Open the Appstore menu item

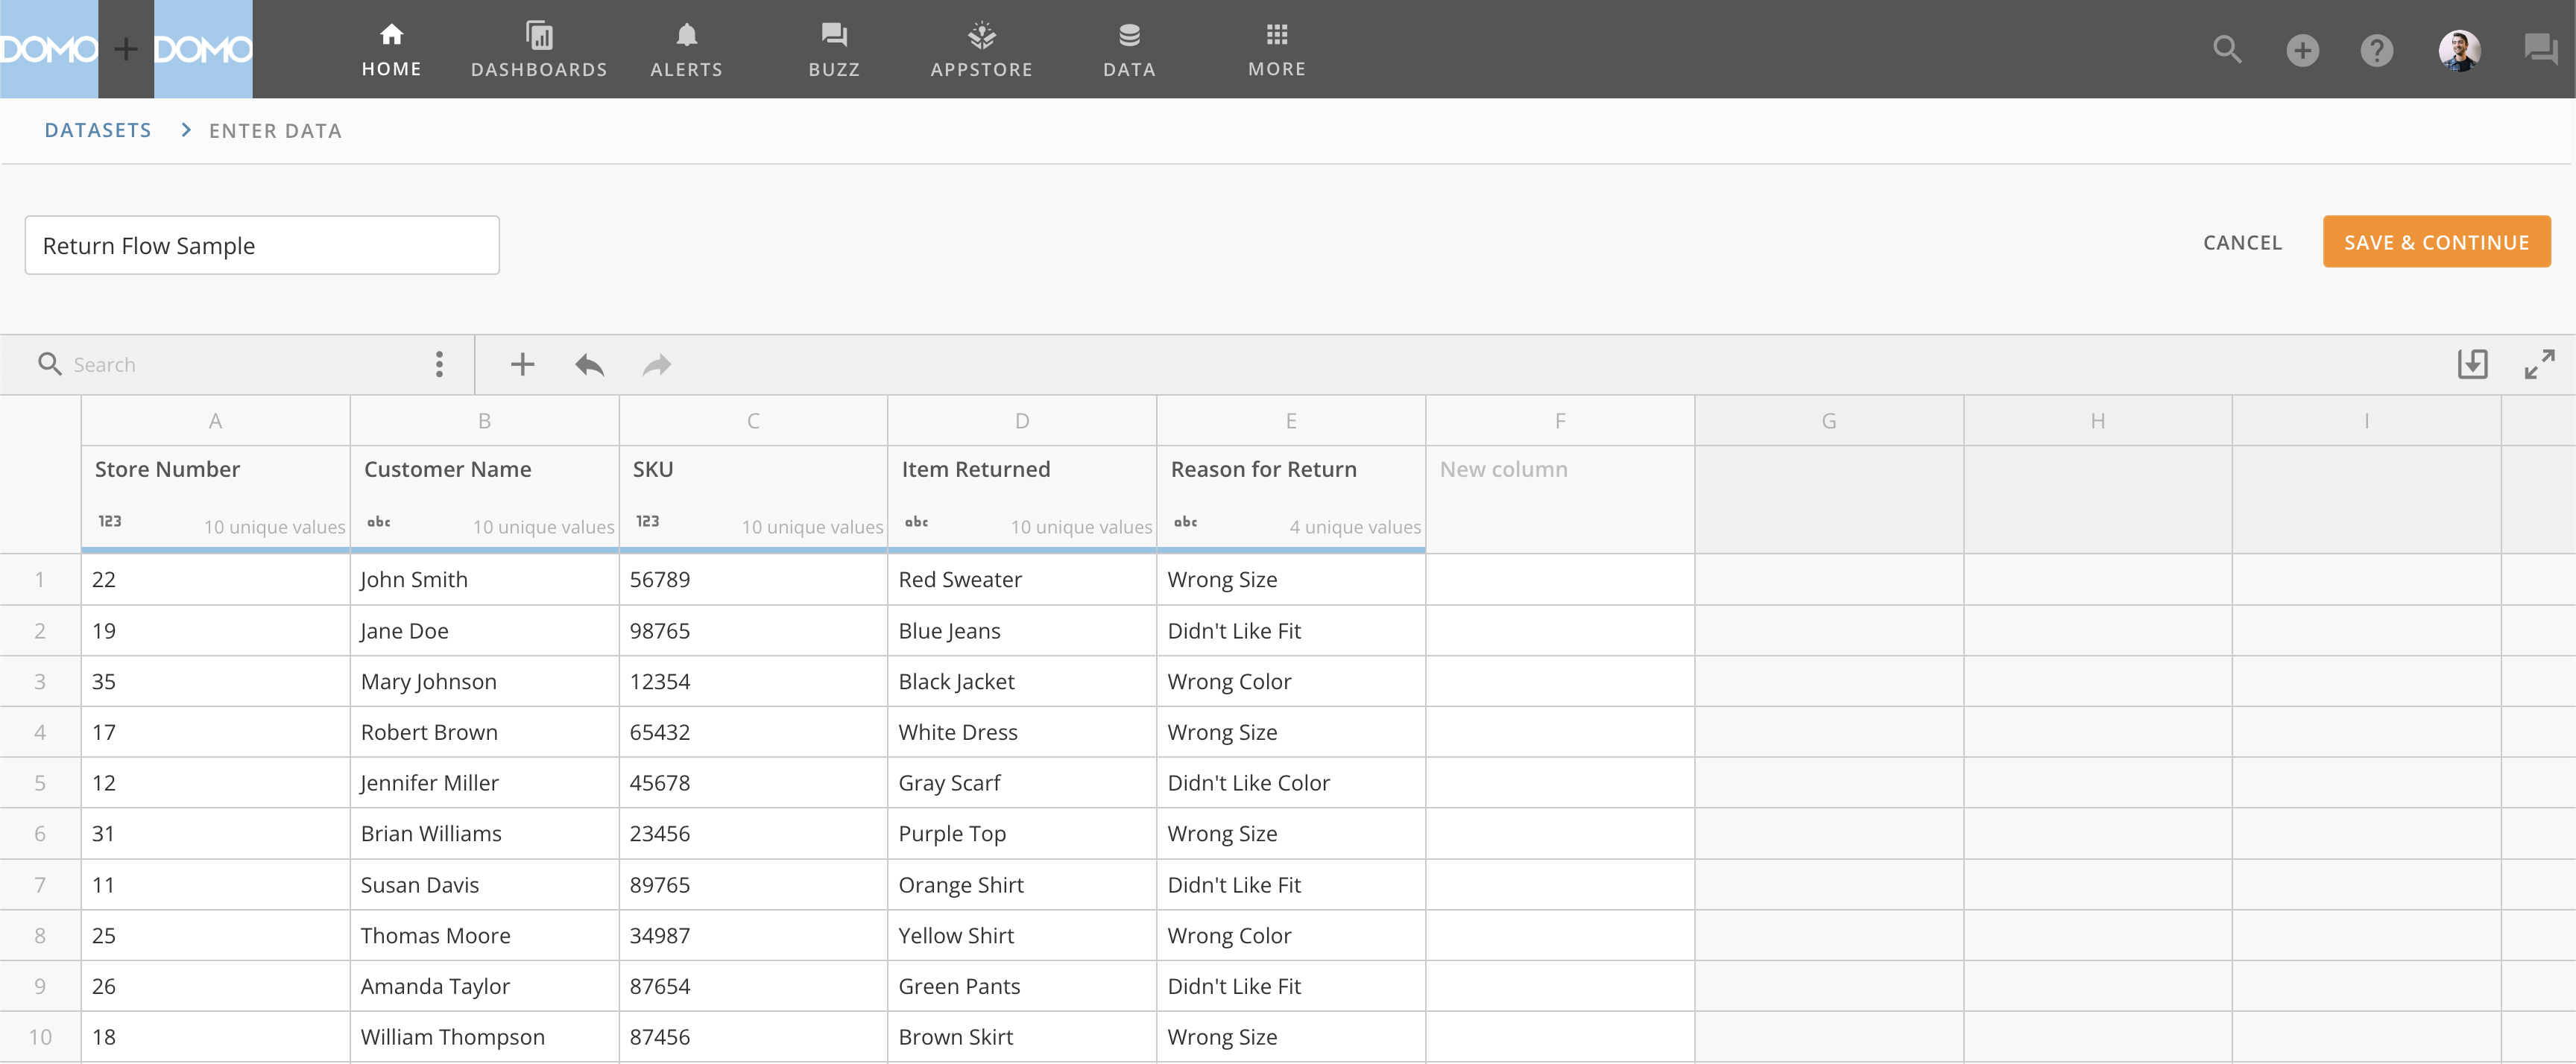click(981, 49)
